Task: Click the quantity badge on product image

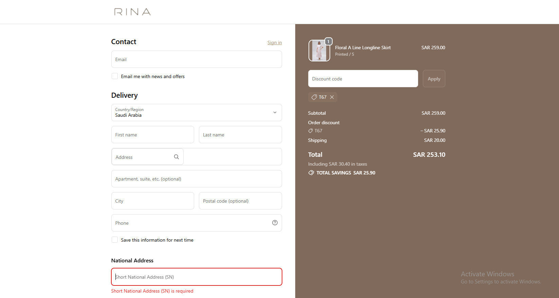Action: (x=328, y=41)
